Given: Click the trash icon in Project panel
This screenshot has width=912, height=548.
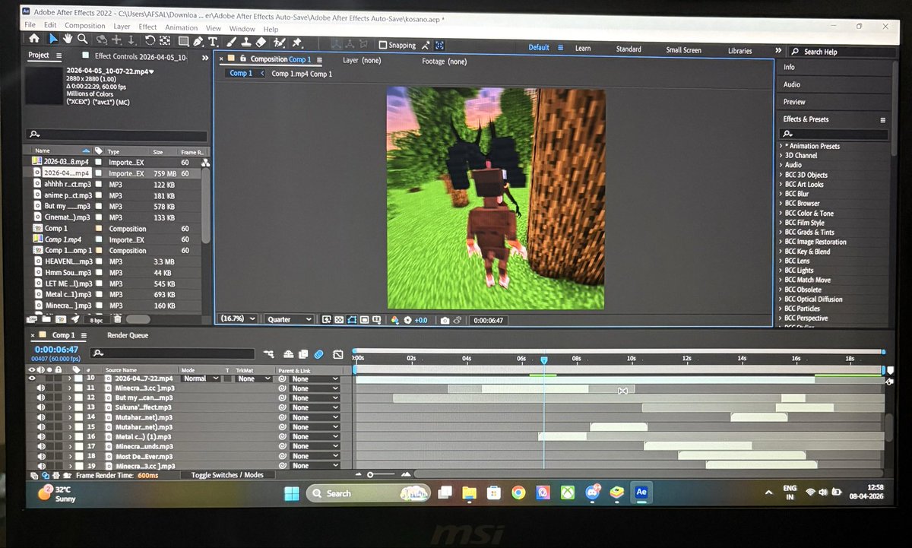Looking at the screenshot, I should click(117, 319).
